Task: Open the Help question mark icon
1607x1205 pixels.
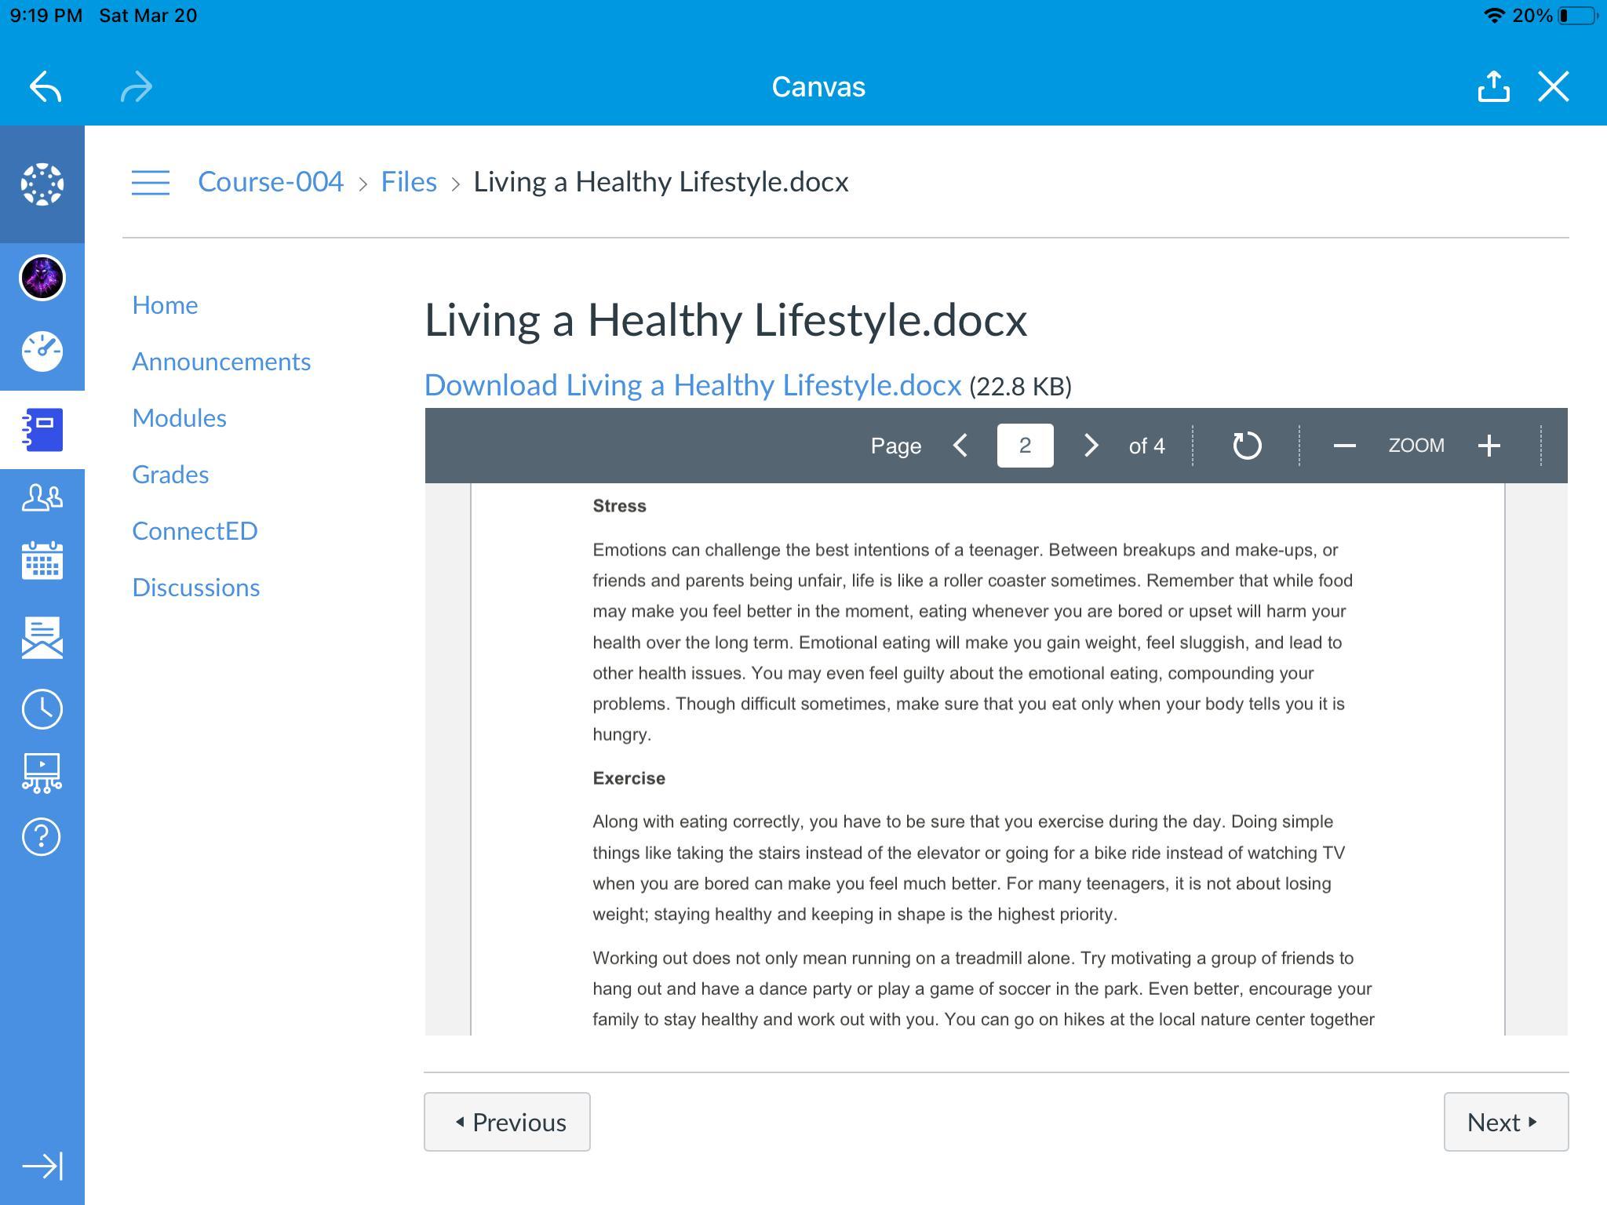Action: (42, 836)
